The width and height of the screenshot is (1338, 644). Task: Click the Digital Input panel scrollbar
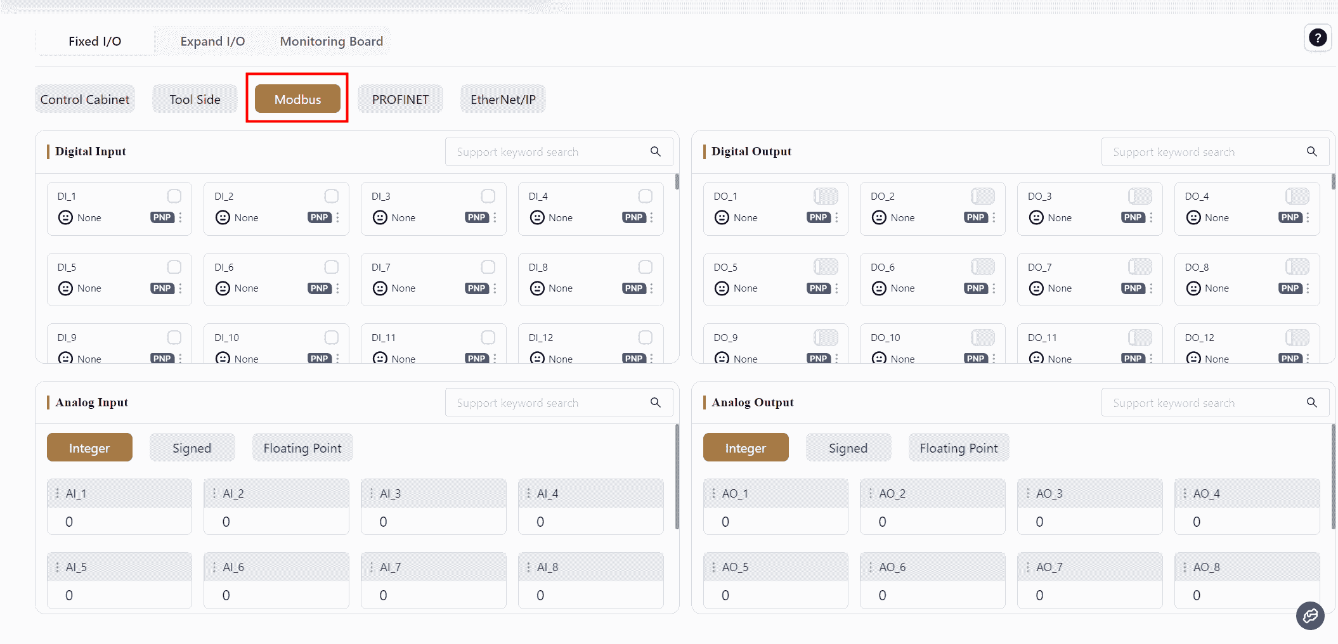677,182
